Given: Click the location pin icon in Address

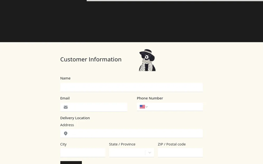Looking at the screenshot, I should (x=66, y=134).
